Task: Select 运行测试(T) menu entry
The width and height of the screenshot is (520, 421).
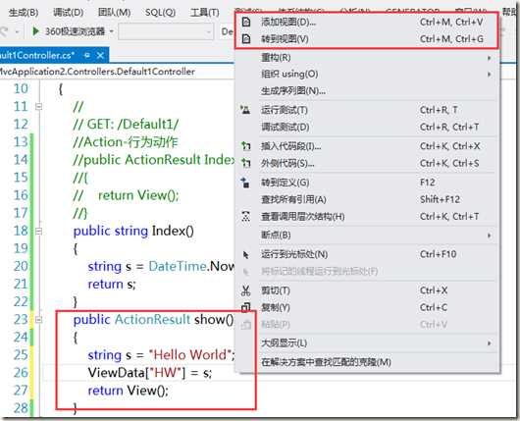Action: 367,110
